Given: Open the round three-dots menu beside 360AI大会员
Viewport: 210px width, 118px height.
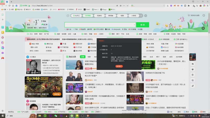Looking at the screenshot, I should [x=204, y=15].
